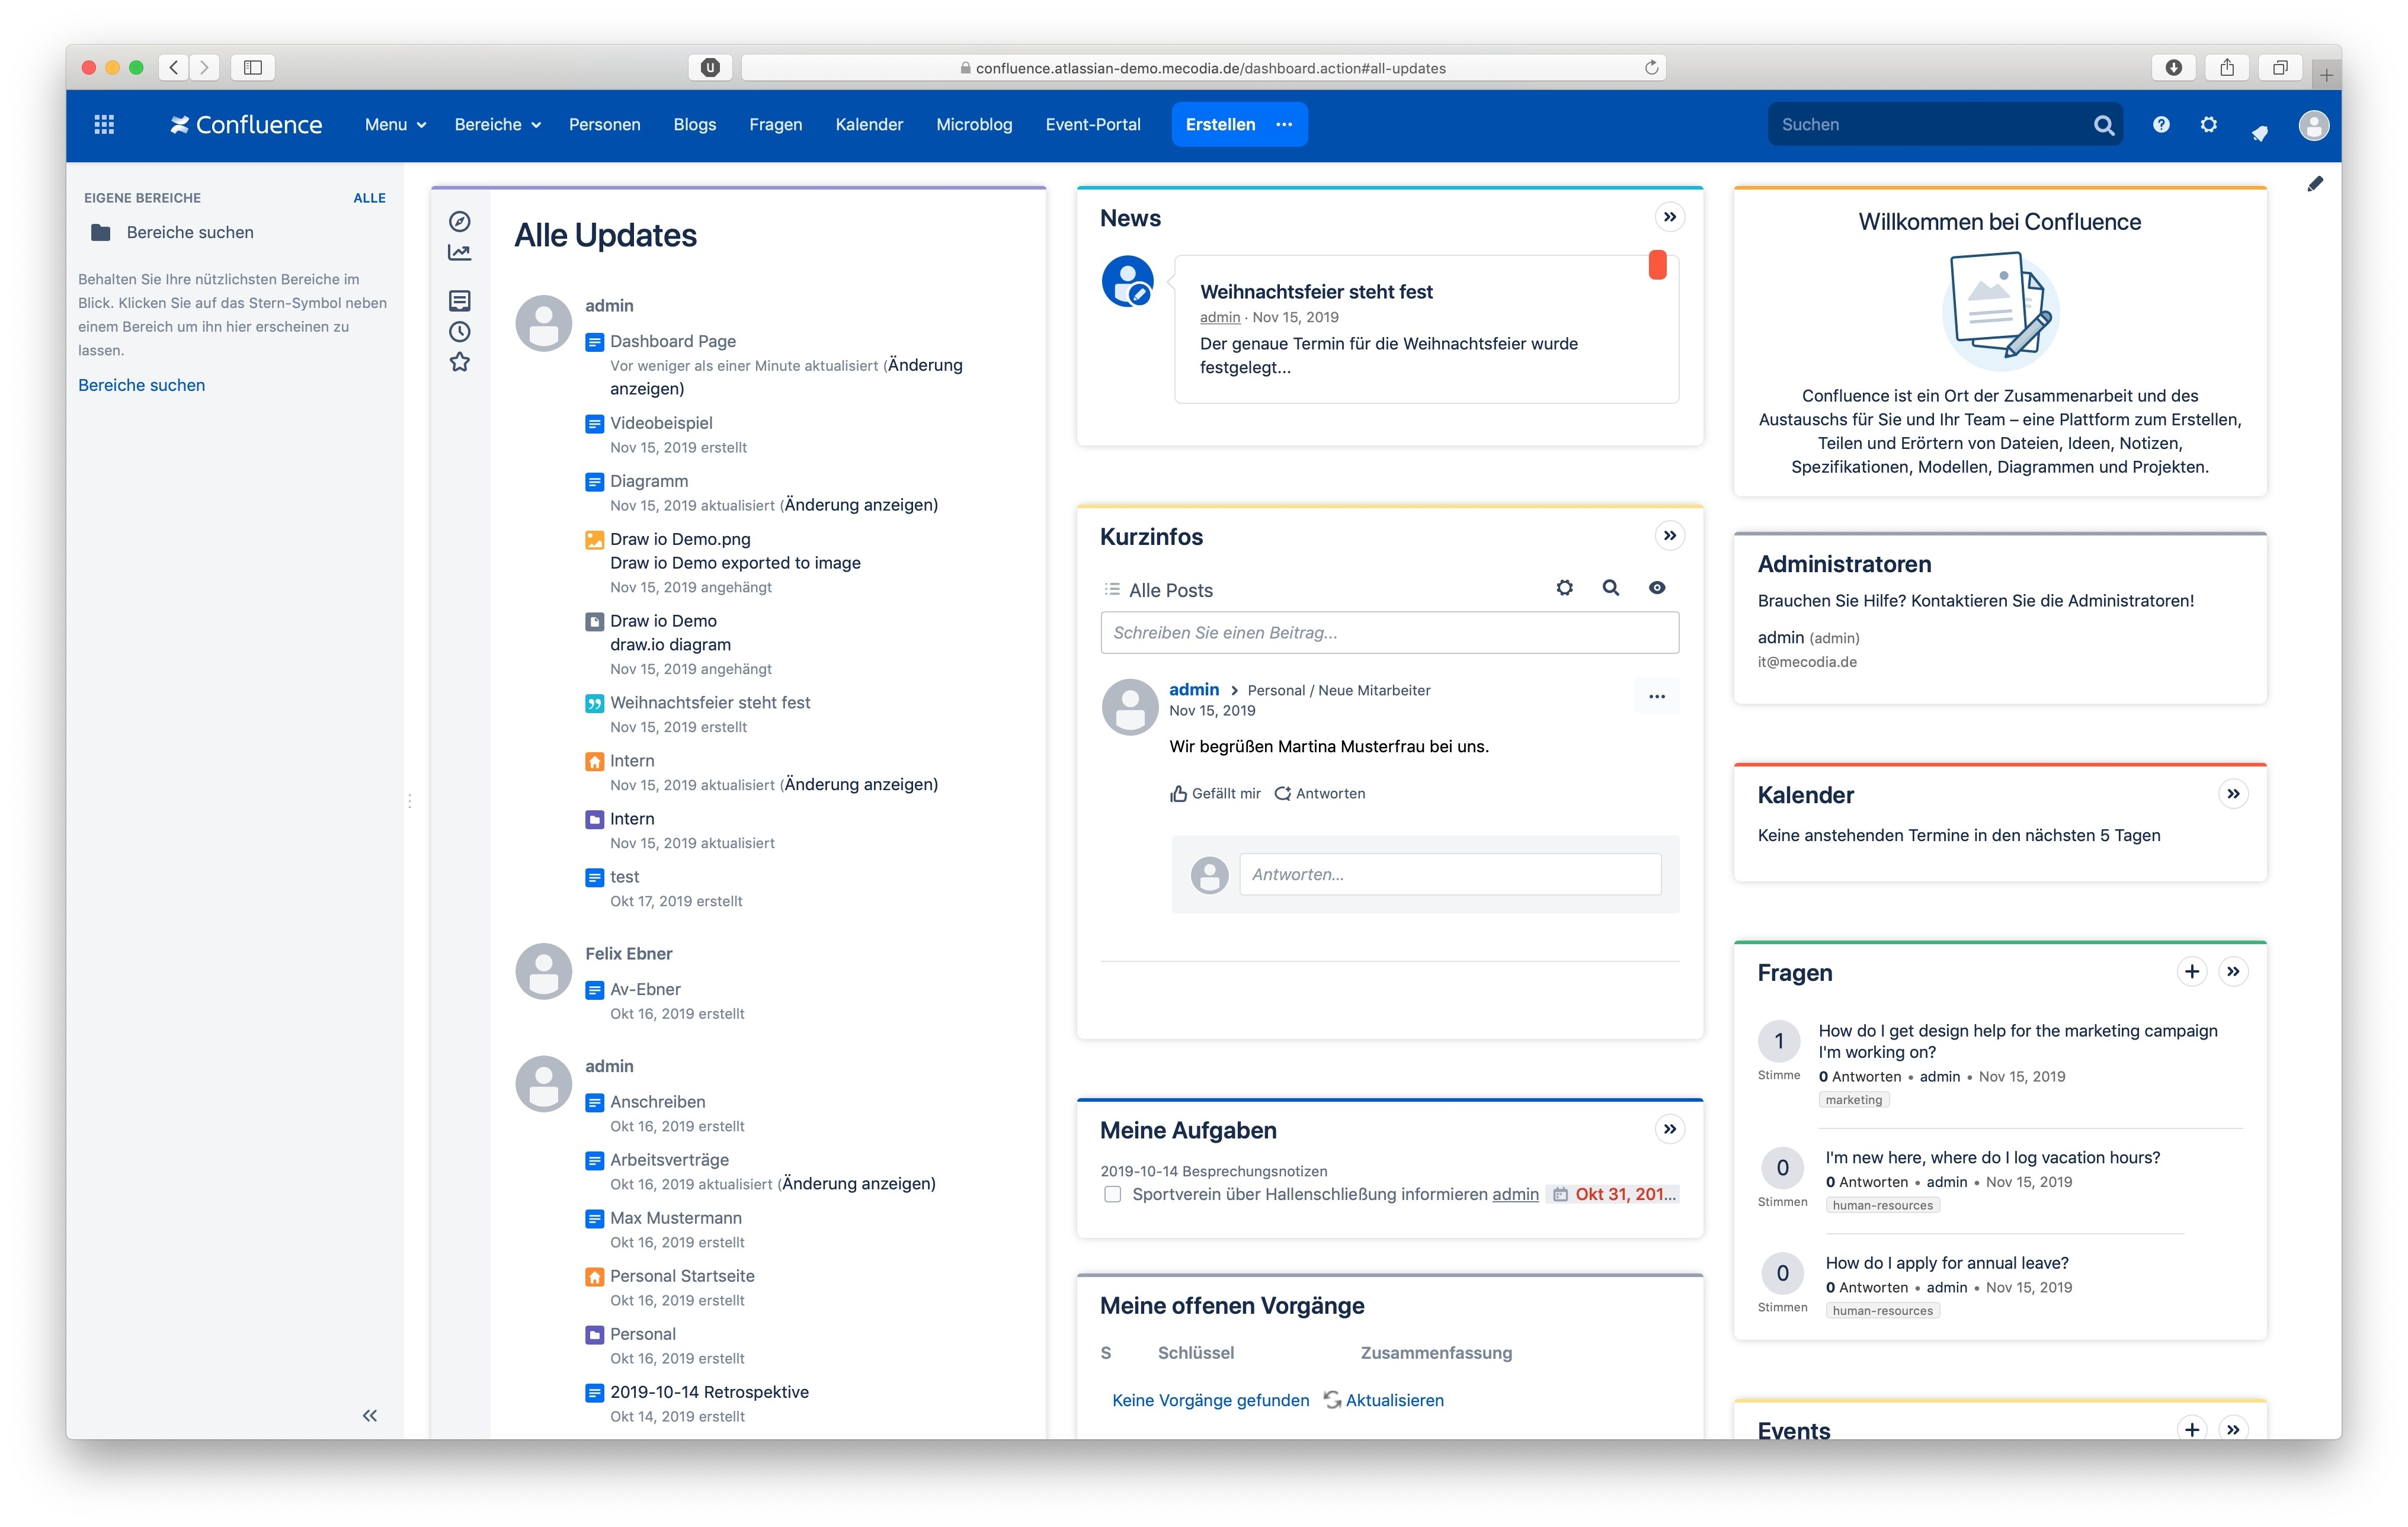This screenshot has width=2408, height=1527.
Task: Click the Suchen search field
Action: [1930, 124]
